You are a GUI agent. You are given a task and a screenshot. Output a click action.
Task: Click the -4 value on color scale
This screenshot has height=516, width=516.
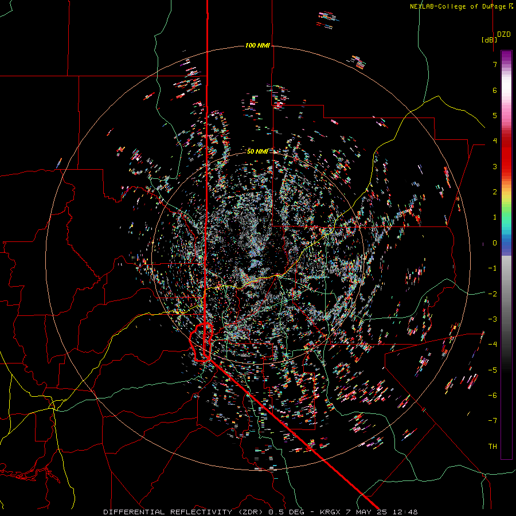coord(492,345)
